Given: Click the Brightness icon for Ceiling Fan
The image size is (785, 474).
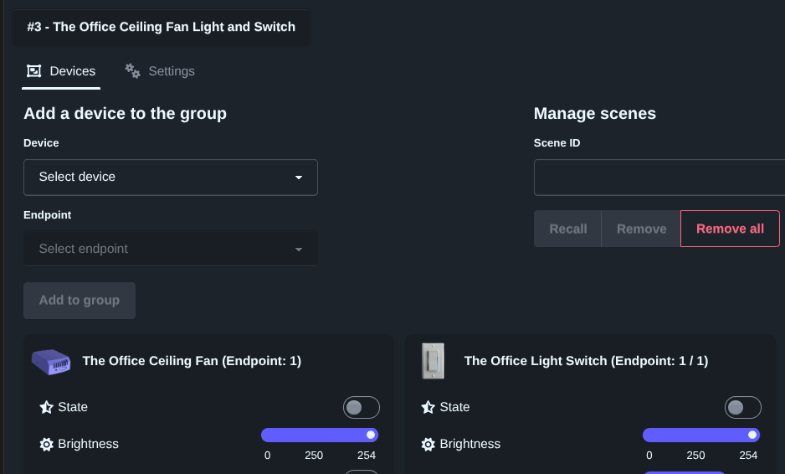Looking at the screenshot, I should [x=47, y=445].
